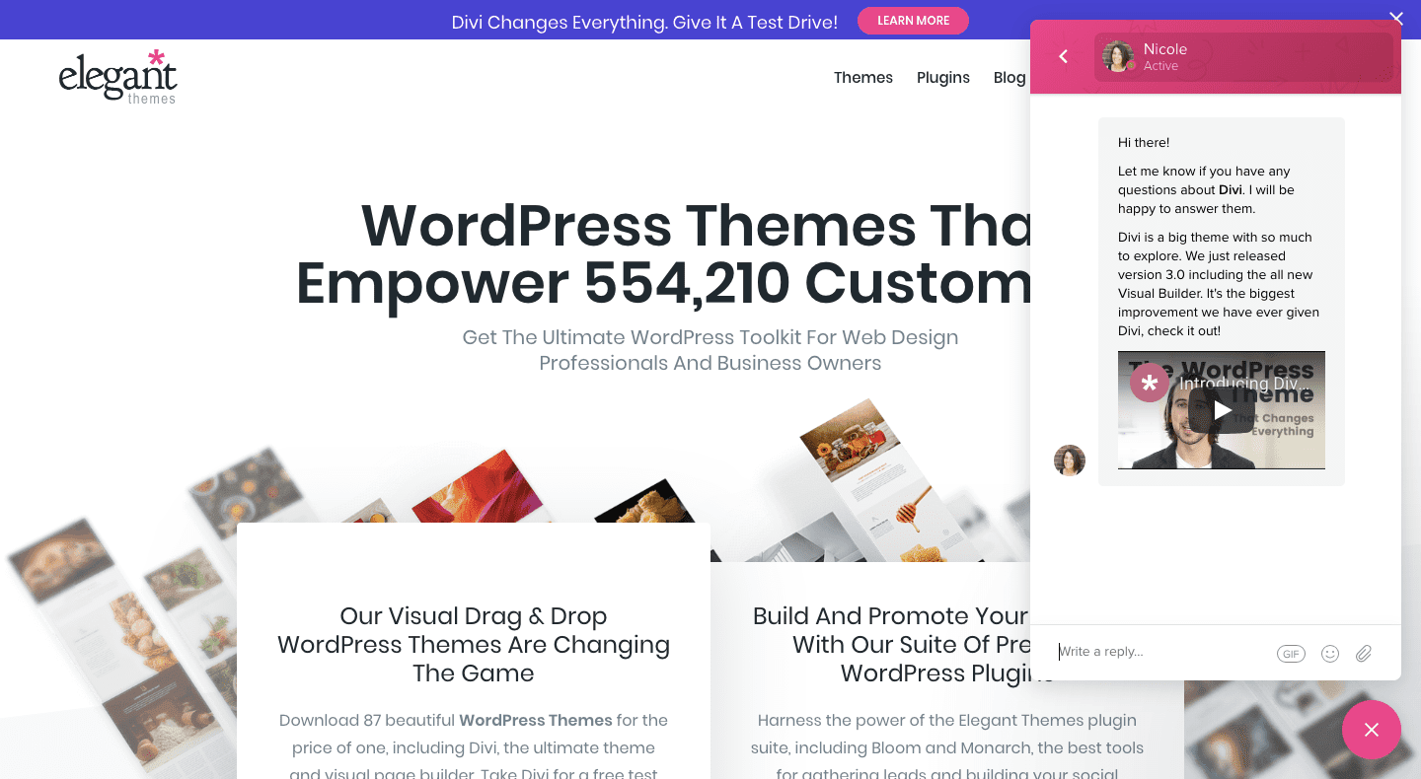This screenshot has width=1421, height=779.
Task: Click the Divi video asterisk logo
Action: tap(1150, 383)
